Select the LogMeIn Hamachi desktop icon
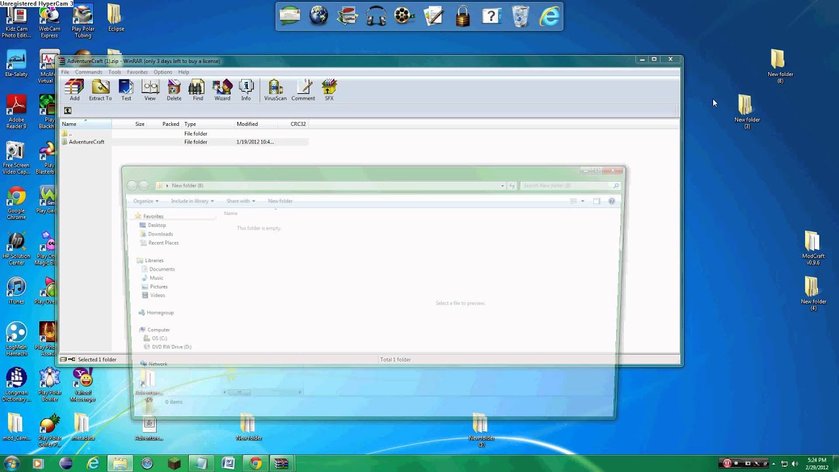The height and width of the screenshot is (472, 839). 16,339
